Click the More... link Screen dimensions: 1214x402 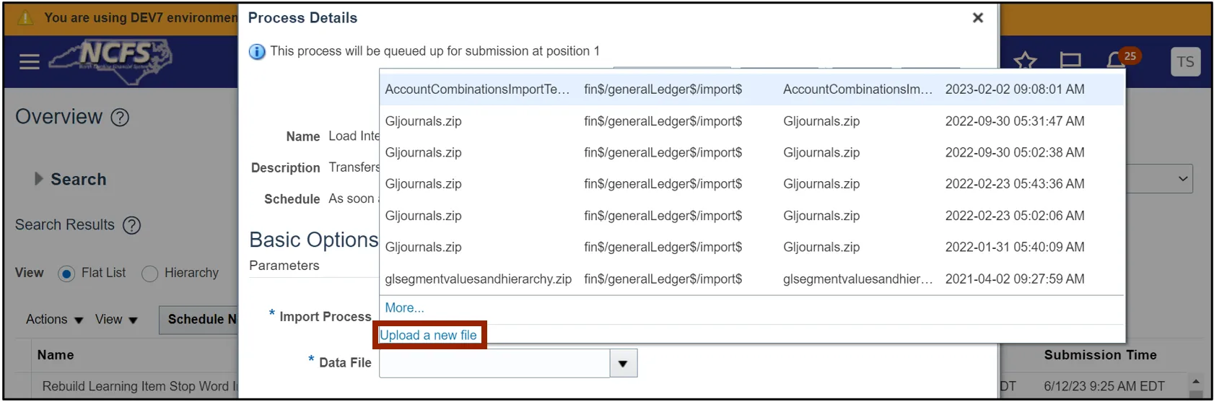click(404, 308)
